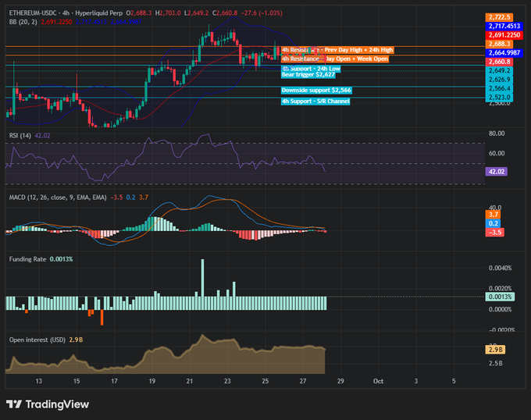
Task: Click the closing price value C2,660.8
Action: (x=225, y=13)
